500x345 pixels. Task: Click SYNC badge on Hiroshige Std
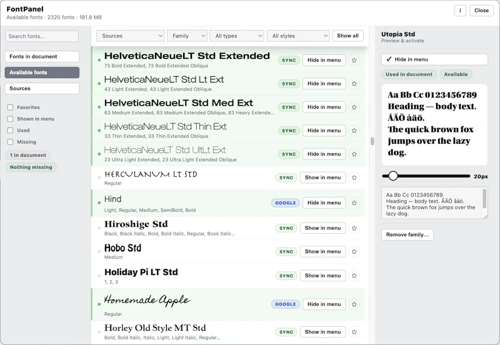point(286,228)
